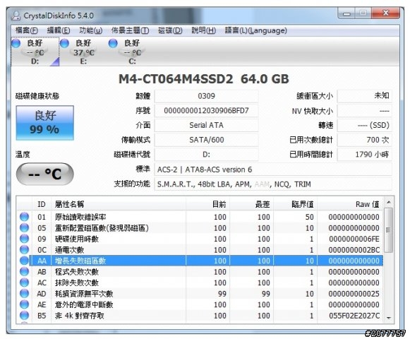Click status orb for attribute AB row

[x=24, y=272]
